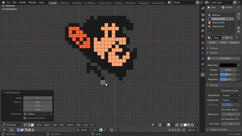Open the Render properties tab icon

[203, 15]
